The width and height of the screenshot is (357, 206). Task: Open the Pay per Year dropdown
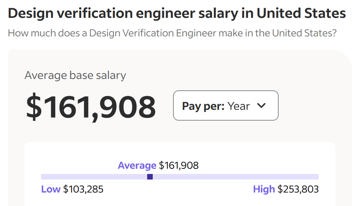[x=225, y=106]
